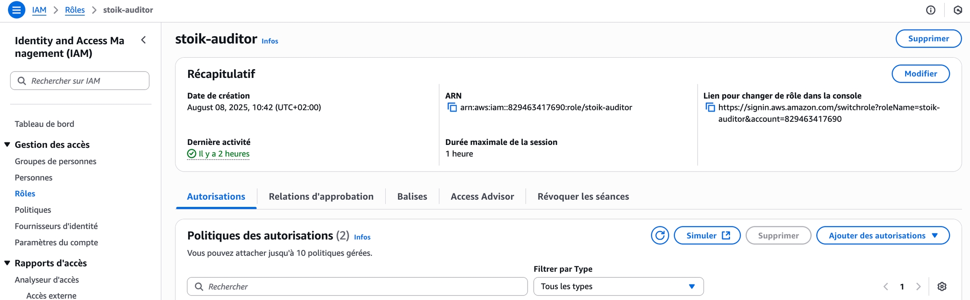Refresh the permissions policies list
This screenshot has height=300, width=970.
[660, 236]
